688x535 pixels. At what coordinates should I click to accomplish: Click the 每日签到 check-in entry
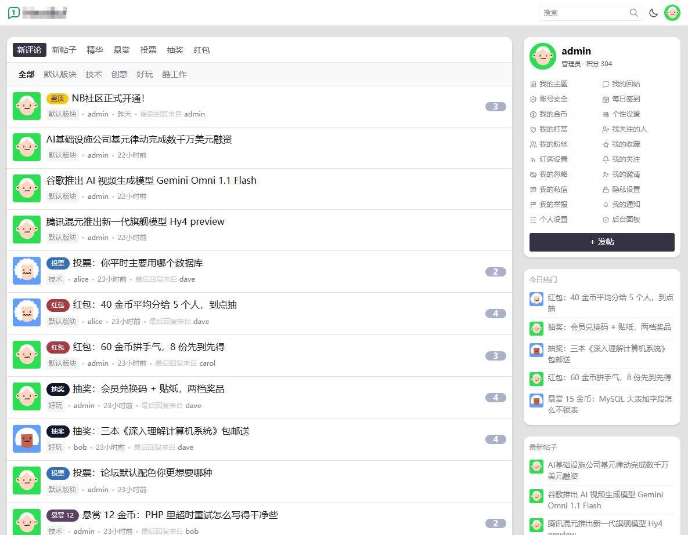click(x=621, y=99)
